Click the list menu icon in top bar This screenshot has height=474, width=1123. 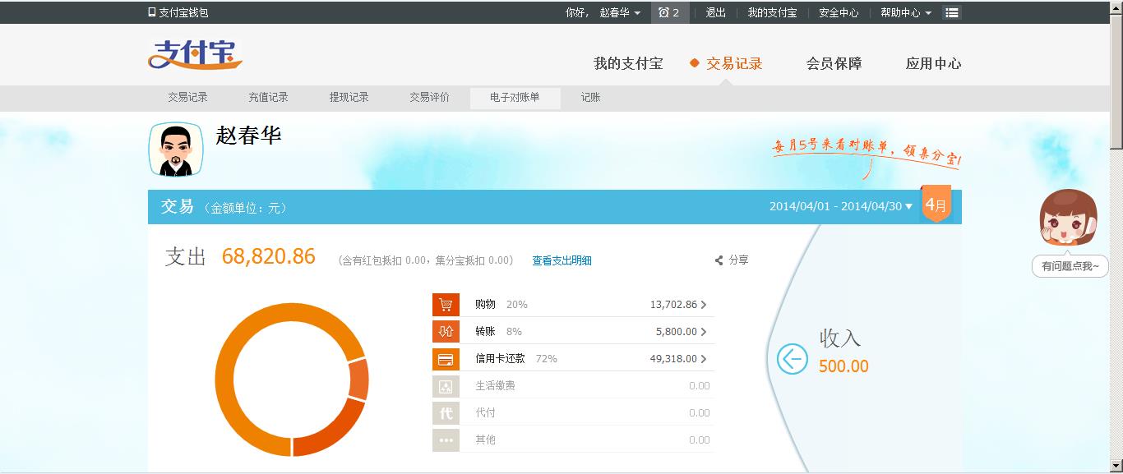951,13
